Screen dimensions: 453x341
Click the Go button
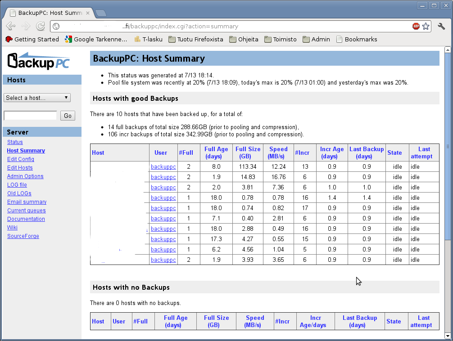[68, 116]
